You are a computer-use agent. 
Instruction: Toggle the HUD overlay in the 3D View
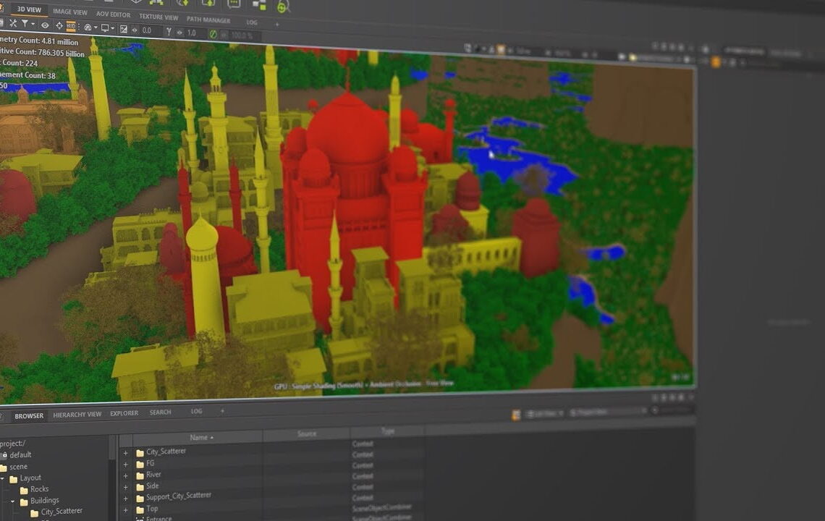[x=70, y=27]
